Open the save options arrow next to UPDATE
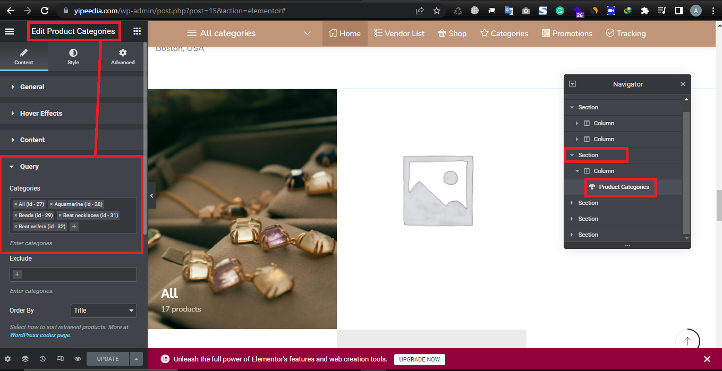 coord(137,359)
